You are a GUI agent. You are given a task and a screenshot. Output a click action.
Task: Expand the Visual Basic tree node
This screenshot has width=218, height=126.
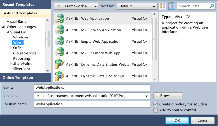[4, 22]
